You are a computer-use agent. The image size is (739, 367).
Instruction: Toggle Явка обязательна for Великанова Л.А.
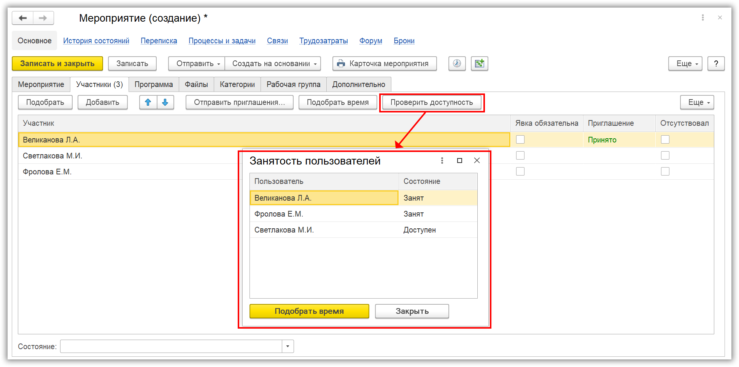pyautogui.click(x=520, y=139)
